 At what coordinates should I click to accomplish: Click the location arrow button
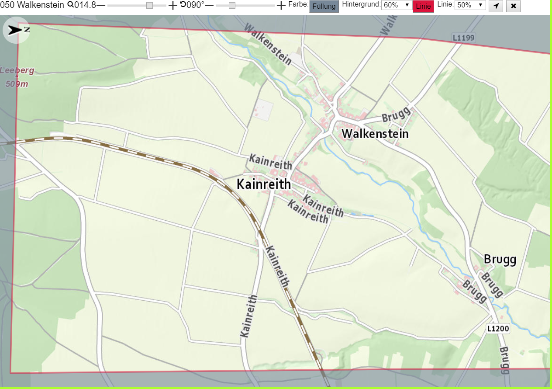496,6
